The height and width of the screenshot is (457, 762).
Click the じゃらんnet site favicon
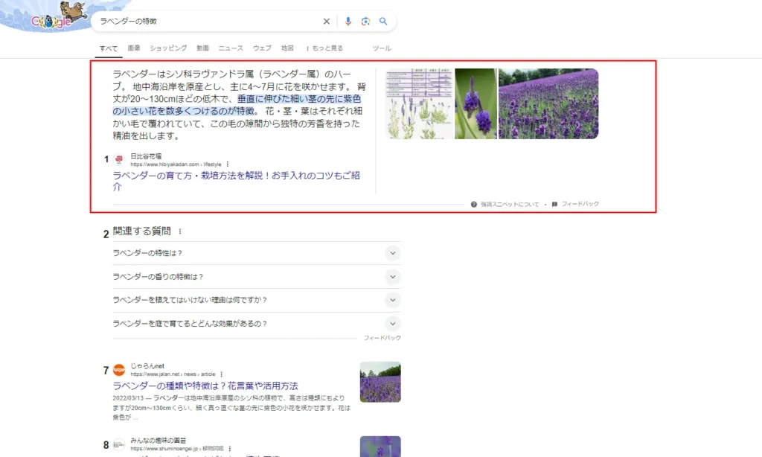(x=118, y=370)
